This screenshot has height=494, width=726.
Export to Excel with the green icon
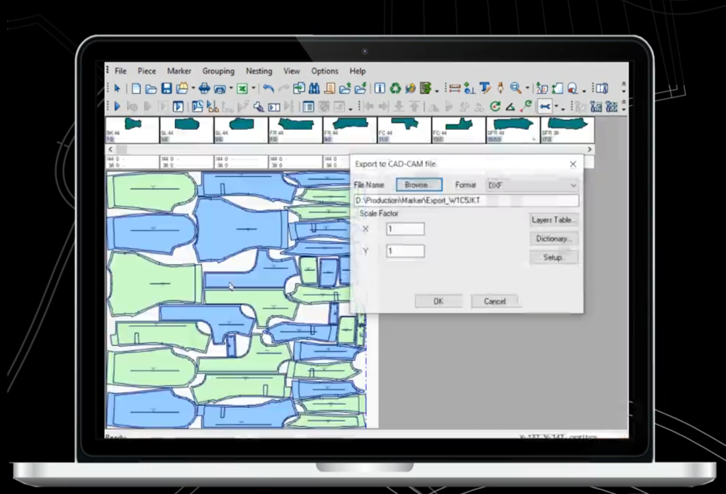click(242, 88)
